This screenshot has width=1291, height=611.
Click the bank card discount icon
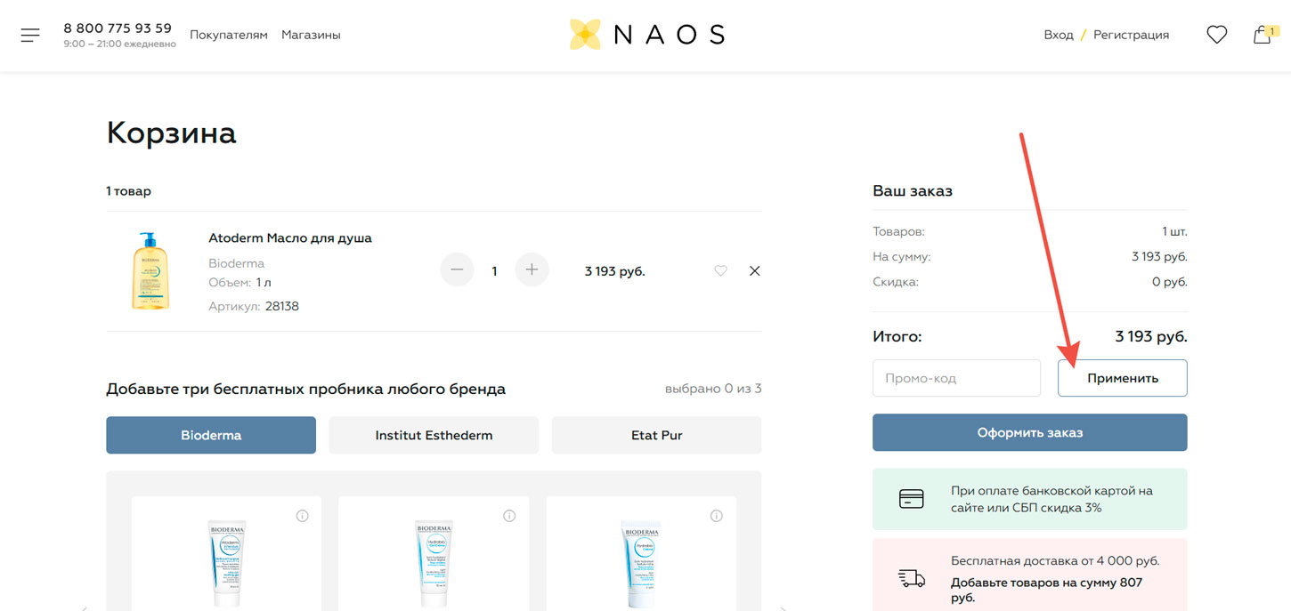click(x=912, y=499)
